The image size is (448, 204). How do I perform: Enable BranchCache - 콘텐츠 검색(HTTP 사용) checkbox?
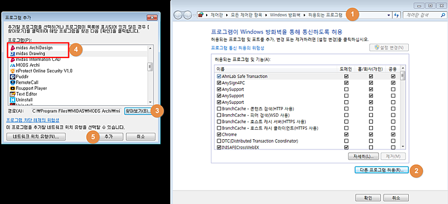(x=219, y=109)
